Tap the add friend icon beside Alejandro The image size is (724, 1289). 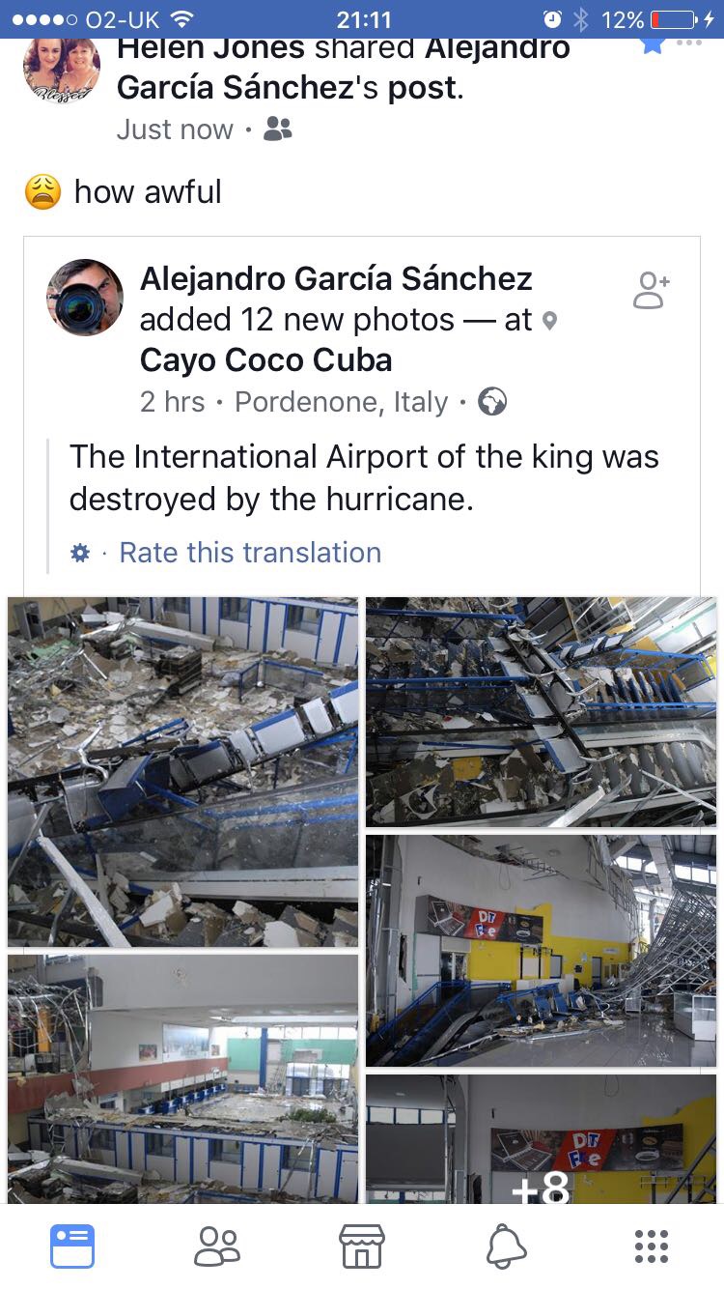coord(652,290)
